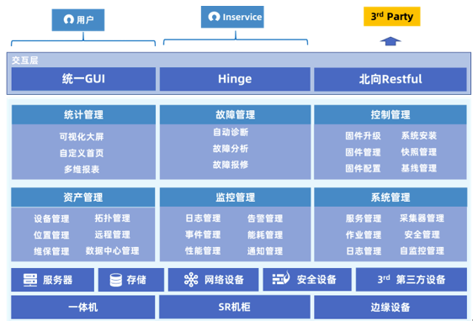Select the 用户 box
This screenshot has width=473, height=321.
point(78,20)
